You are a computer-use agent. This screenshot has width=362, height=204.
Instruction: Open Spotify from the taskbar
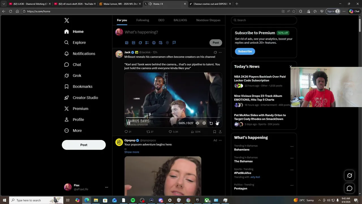pos(133,200)
